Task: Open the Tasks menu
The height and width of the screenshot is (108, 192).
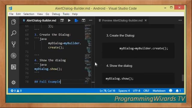Action: pos(66,14)
